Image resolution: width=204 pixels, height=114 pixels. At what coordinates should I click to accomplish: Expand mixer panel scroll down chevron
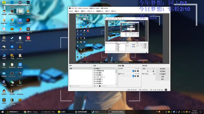coord(140,86)
